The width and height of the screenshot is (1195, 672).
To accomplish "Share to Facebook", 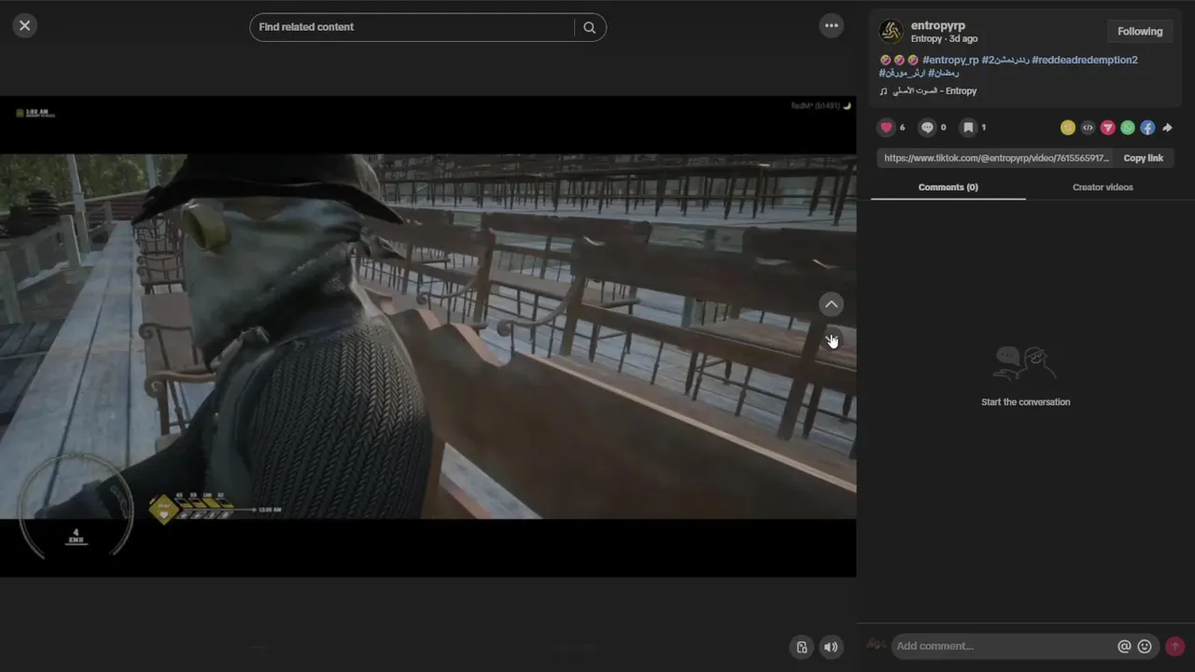I will click(1147, 128).
